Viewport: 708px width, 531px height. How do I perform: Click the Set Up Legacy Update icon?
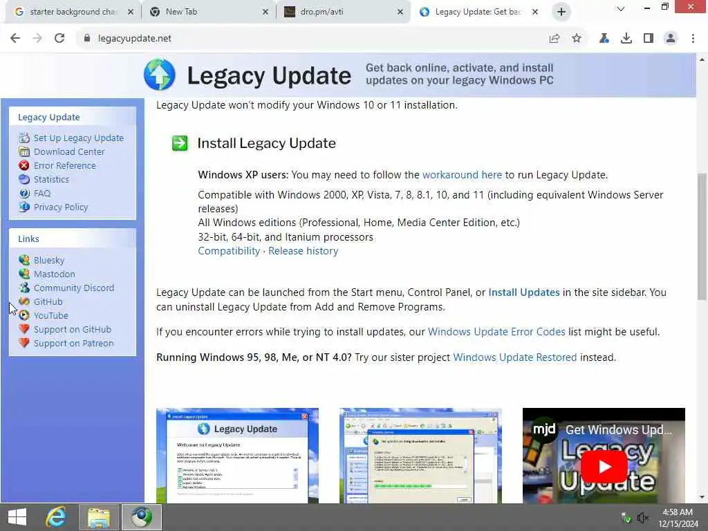[x=24, y=138]
